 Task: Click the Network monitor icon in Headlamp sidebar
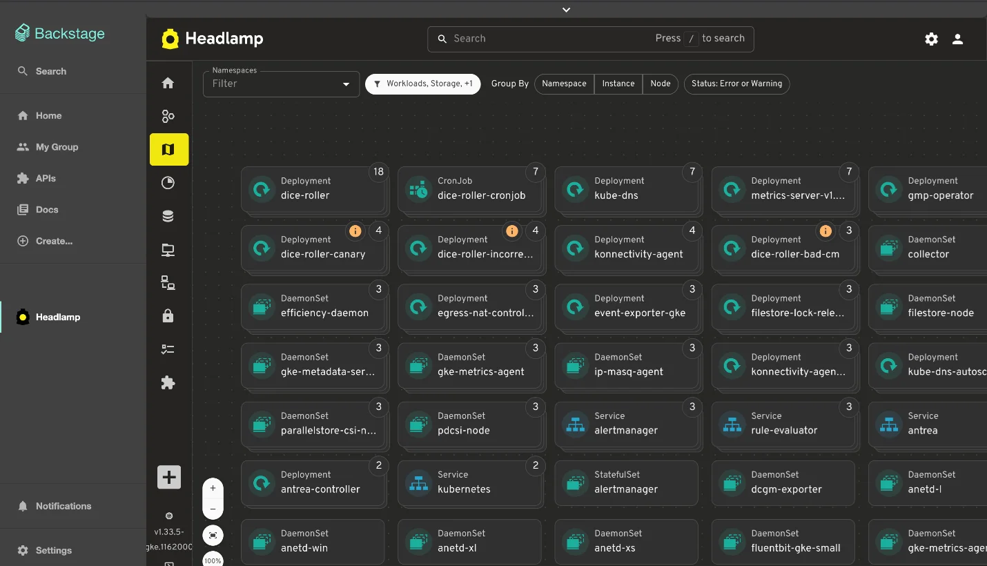coord(168,250)
